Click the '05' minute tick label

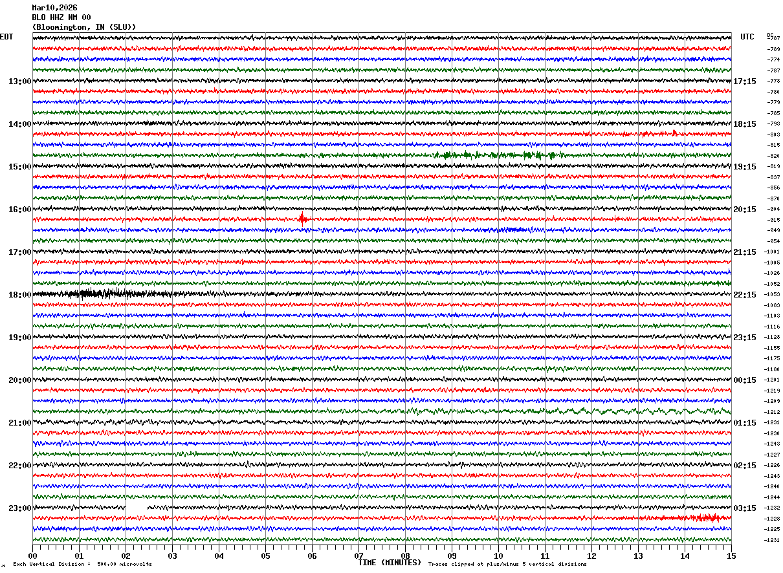tap(265, 556)
